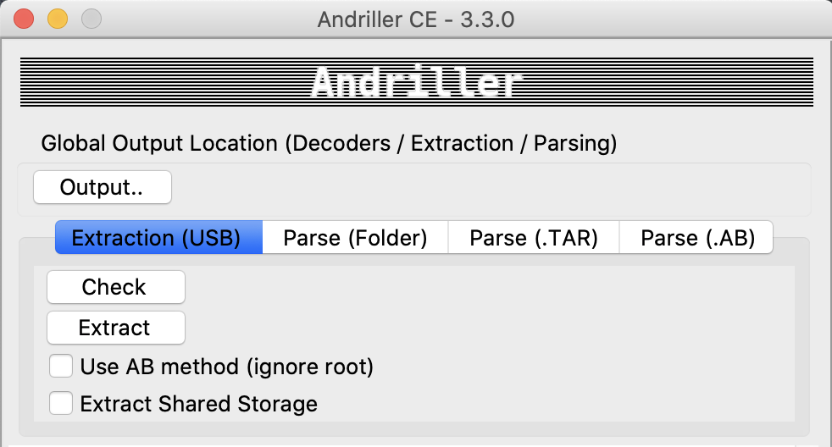Click the striped Andriller banner logo
Screen dimensions: 832x447
(415, 82)
